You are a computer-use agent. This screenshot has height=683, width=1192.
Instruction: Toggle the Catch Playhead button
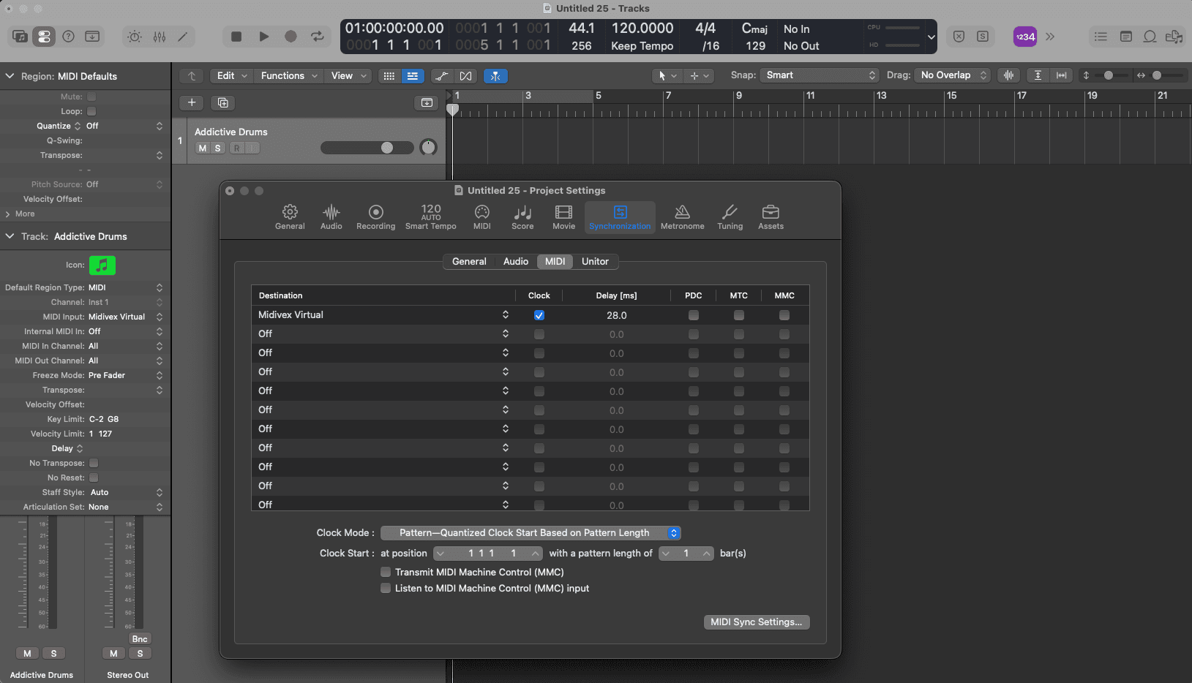pos(495,76)
